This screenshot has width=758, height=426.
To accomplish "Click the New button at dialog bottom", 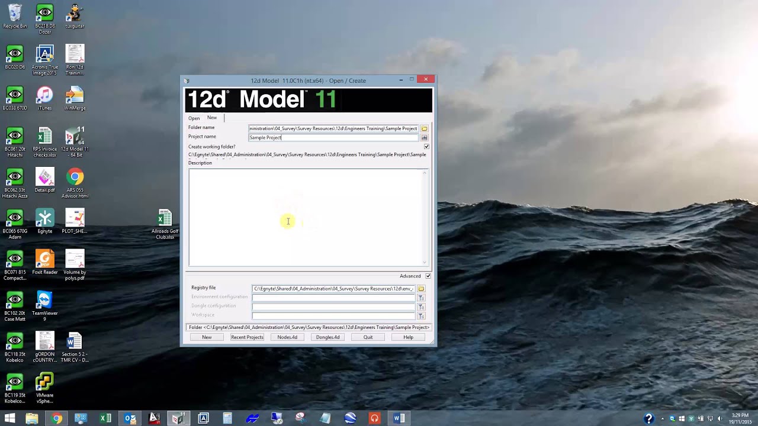I will click(207, 337).
